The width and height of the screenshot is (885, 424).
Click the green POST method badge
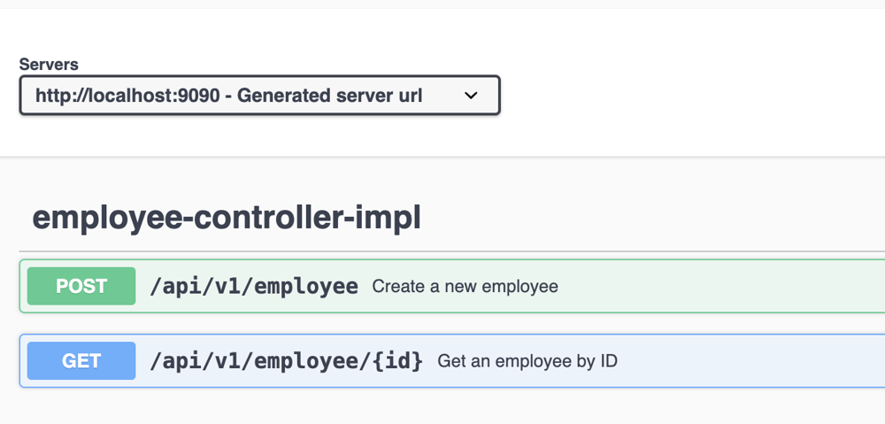tap(81, 286)
